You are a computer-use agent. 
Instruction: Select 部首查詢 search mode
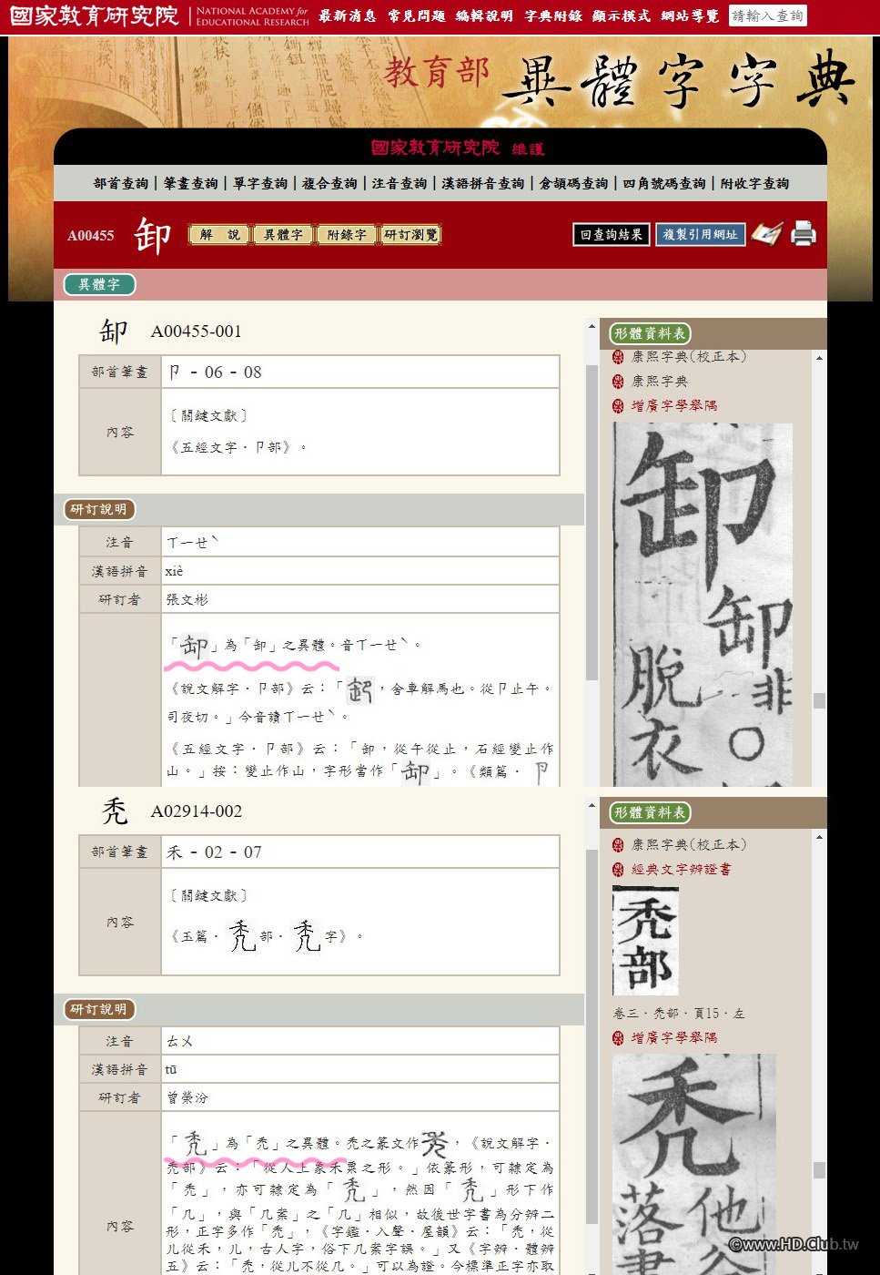[121, 183]
